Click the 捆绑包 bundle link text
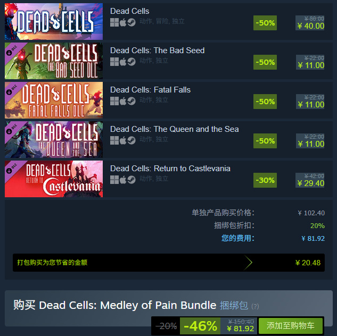This screenshot has width=337, height=336. tap(234, 305)
